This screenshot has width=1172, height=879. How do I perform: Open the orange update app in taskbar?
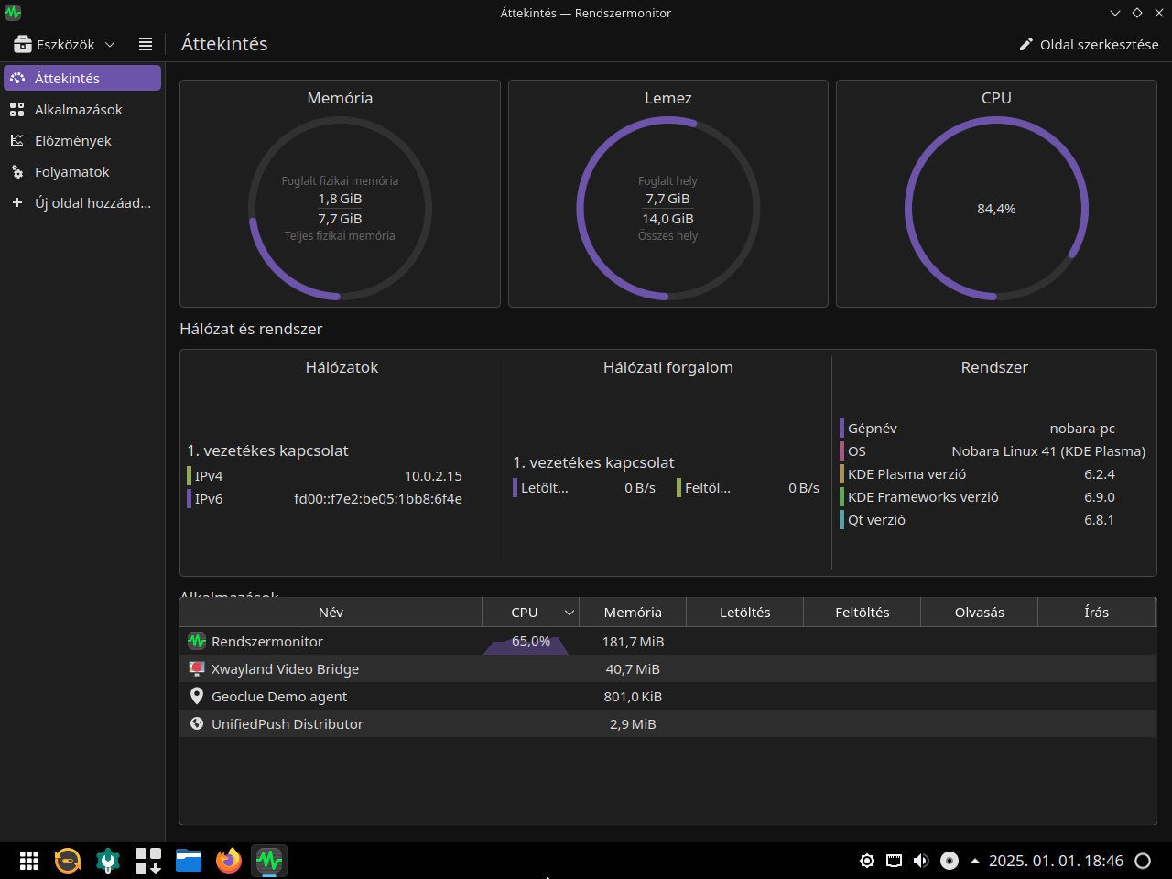point(68,861)
